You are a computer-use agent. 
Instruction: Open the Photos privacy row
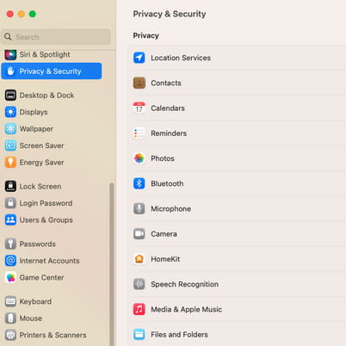[238, 158]
